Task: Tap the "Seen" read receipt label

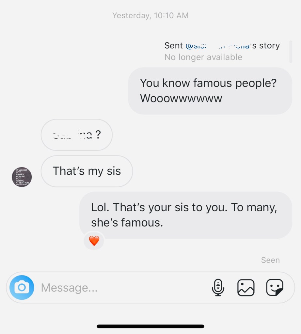Action: (x=270, y=260)
